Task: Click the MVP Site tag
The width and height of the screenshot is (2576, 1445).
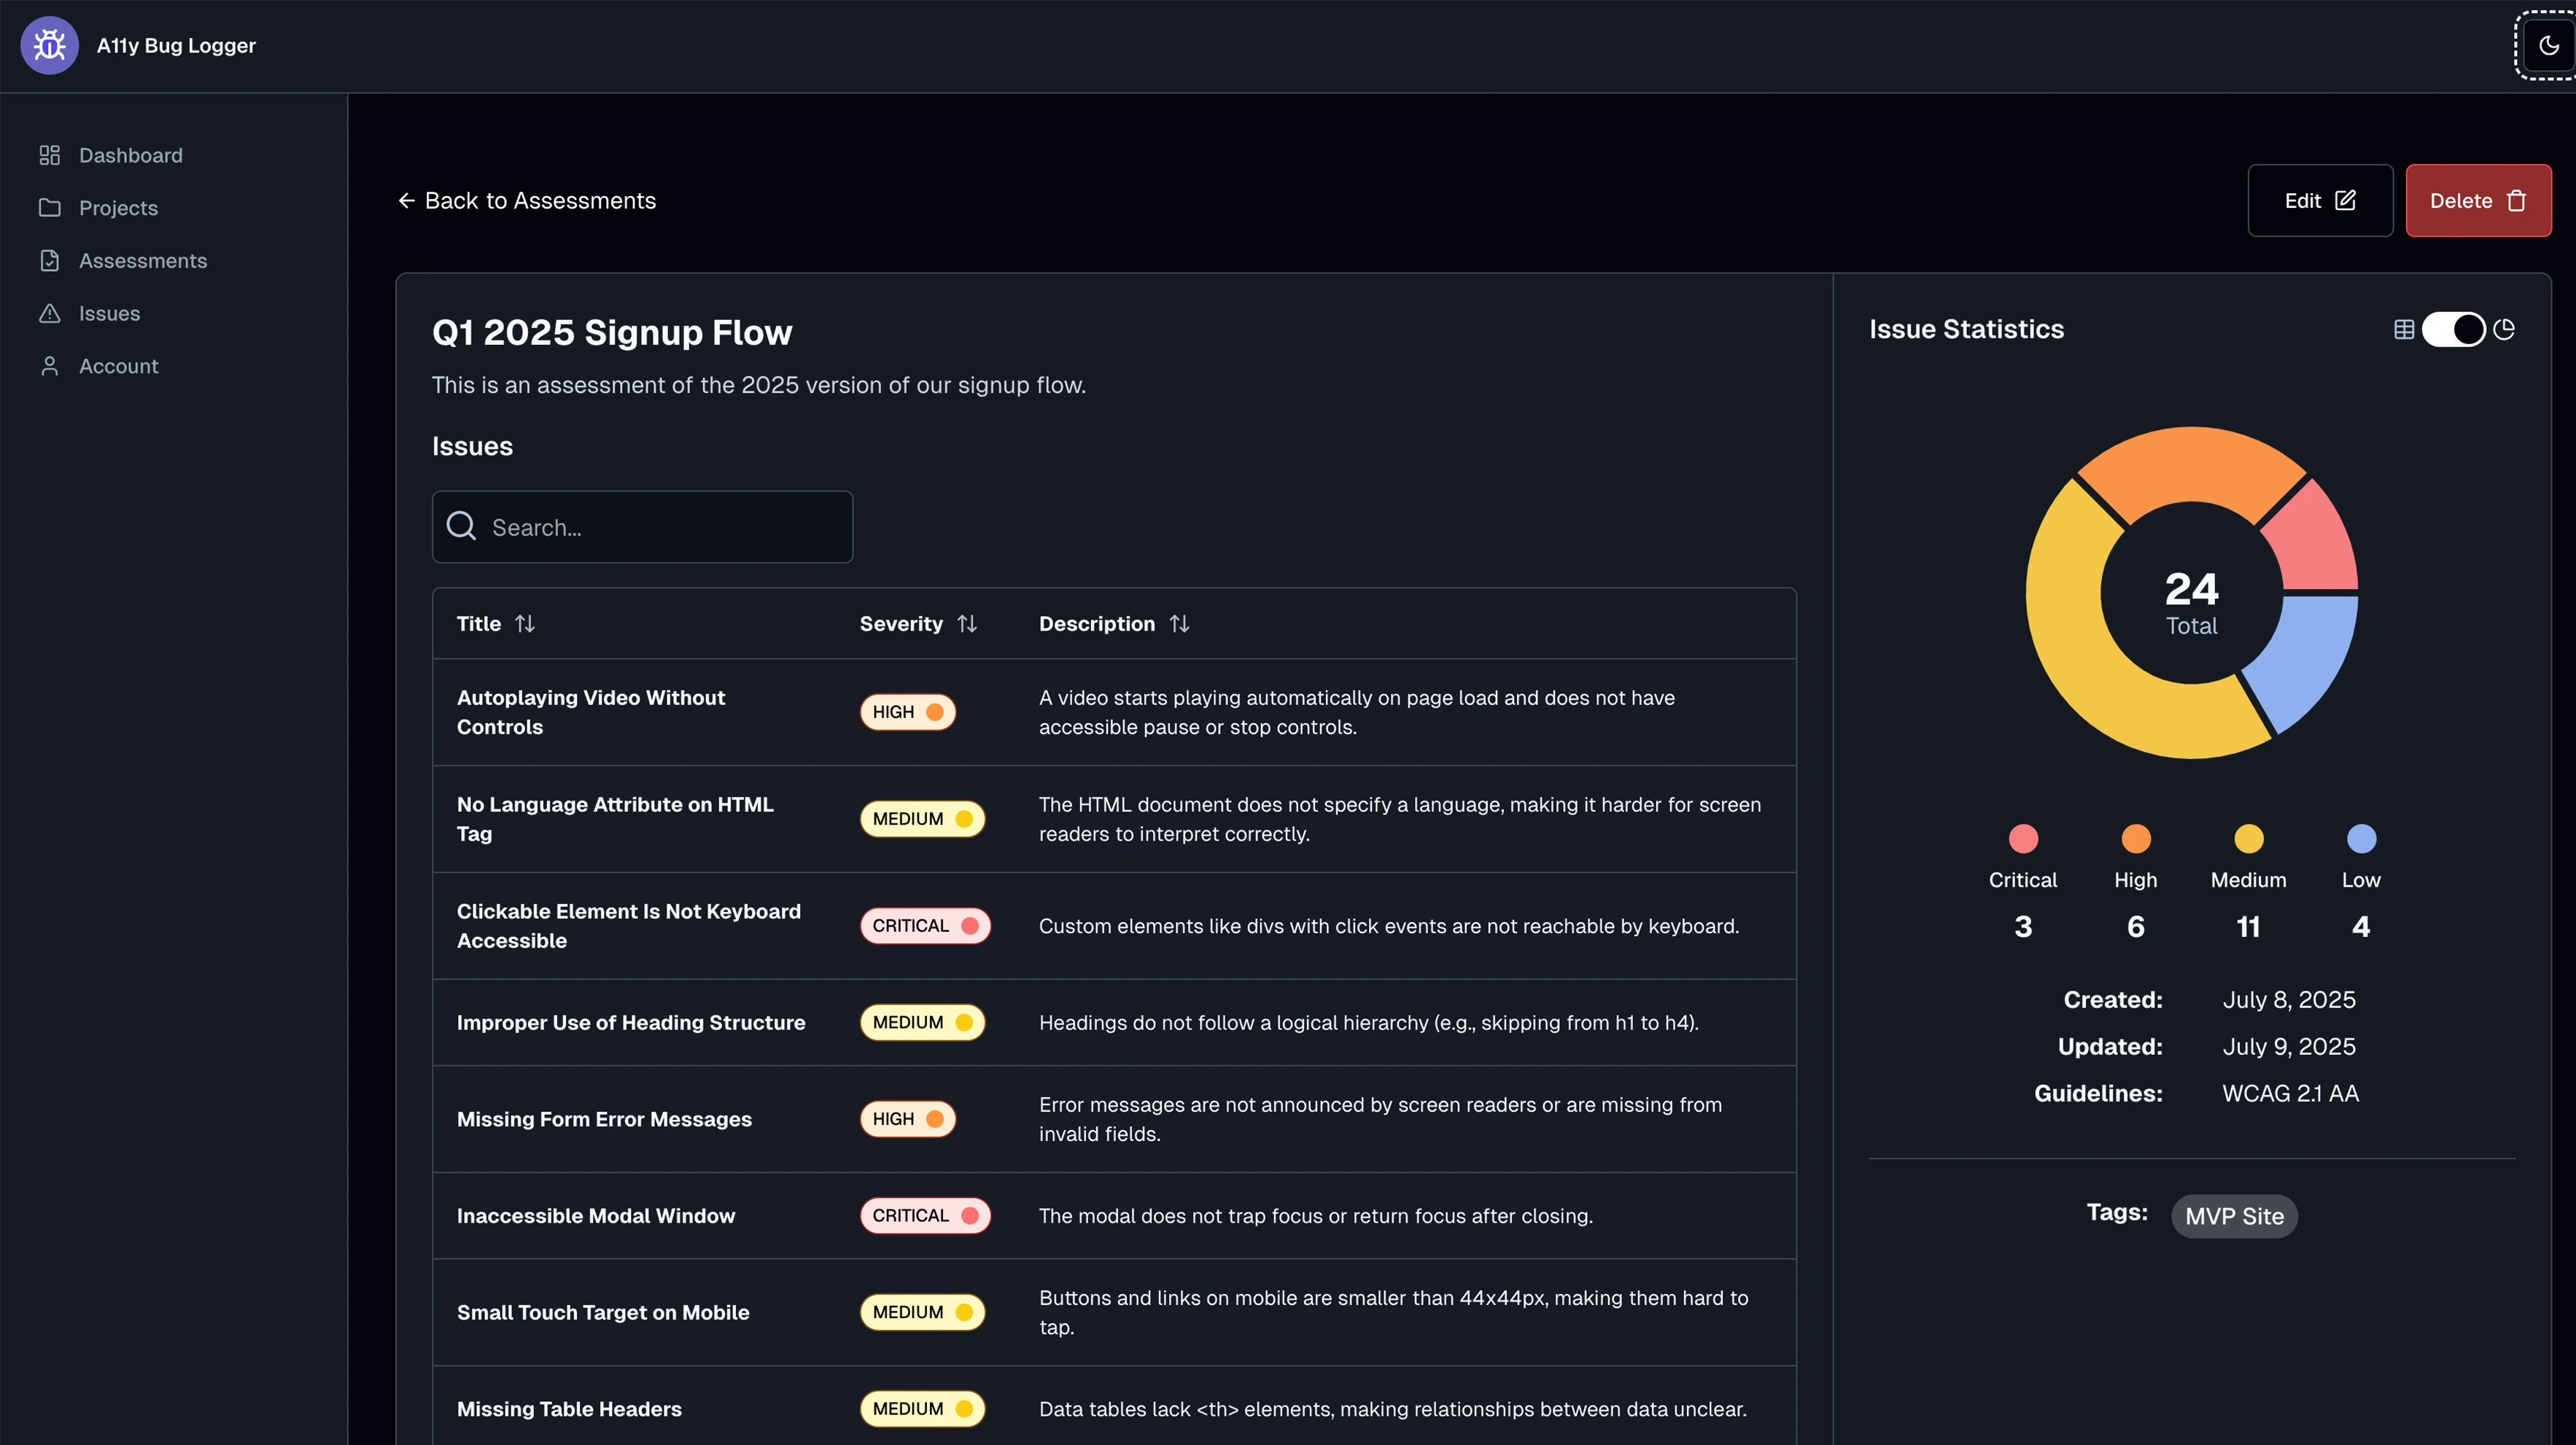Action: click(x=2234, y=1216)
